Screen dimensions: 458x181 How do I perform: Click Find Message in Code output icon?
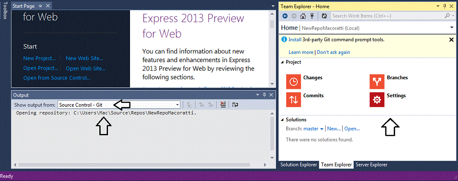click(189, 105)
